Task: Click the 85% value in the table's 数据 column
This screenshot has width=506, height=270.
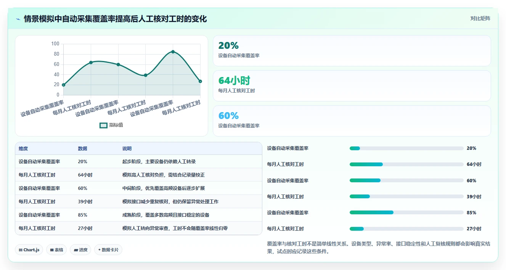Action: pyautogui.click(x=82, y=215)
